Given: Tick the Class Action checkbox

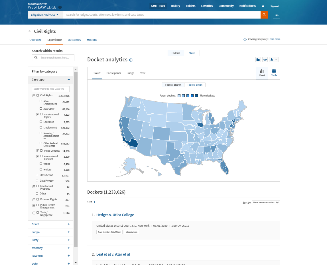Looking at the screenshot, I should tap(37, 175).
